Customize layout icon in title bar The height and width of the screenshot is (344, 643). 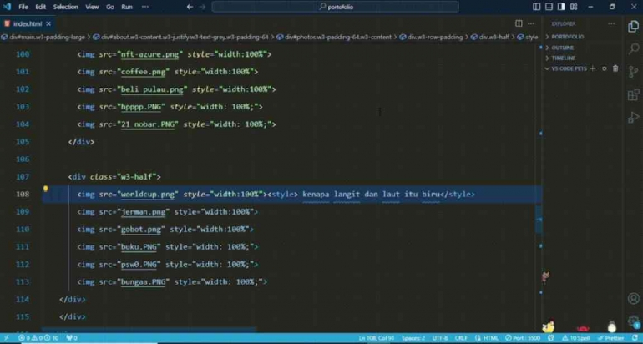(575, 7)
